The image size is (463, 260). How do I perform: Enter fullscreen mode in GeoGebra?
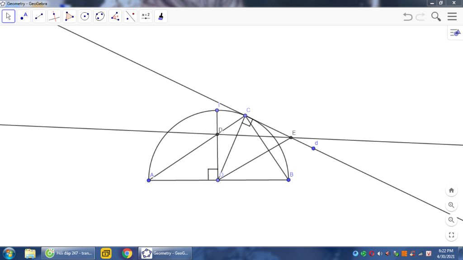pos(451,235)
